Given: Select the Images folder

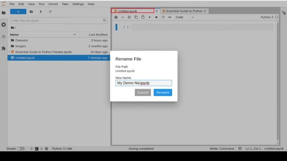Looking at the screenshot, I should coord(59,46).
